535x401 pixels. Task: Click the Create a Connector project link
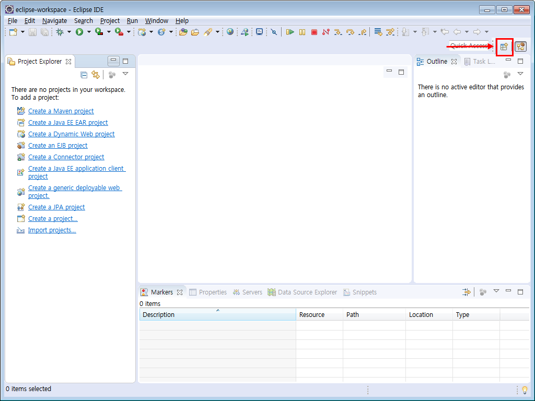tap(66, 157)
